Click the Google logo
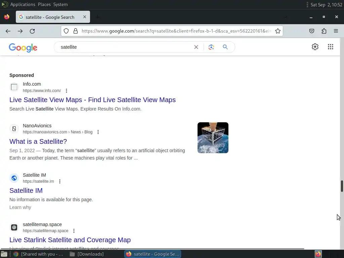Viewport: 344px width, 258px height. pos(23,48)
